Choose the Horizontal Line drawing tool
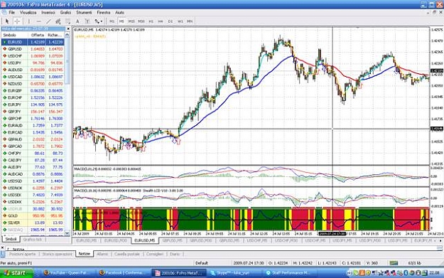444x278 pixels. pyautogui.click(x=39, y=21)
